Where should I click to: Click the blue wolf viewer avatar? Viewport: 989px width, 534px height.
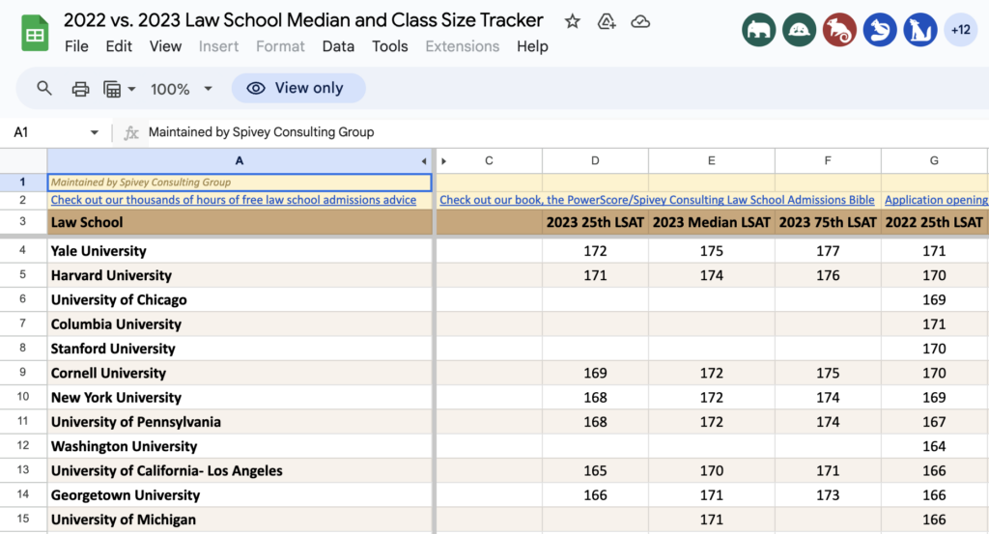[x=920, y=30]
